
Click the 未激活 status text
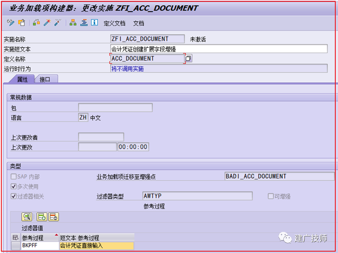coord(198,39)
